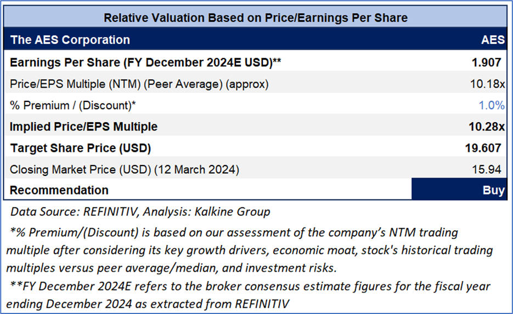Click the 19.607 target price value
513x314 pixels.
(483, 148)
